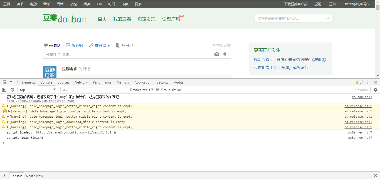Image resolution: width=380 pixels, height=179 pixels.
Task: Open 豆瓣租房 友邻 link
Action: tap(281, 68)
